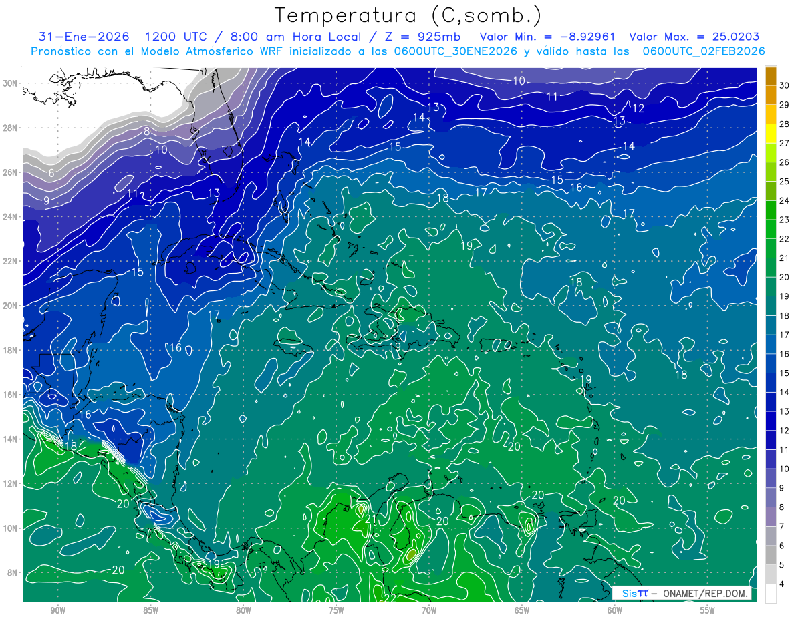802x619 pixels.
Task: Pick the white colorbar swatch below 4
Action: click(x=771, y=594)
